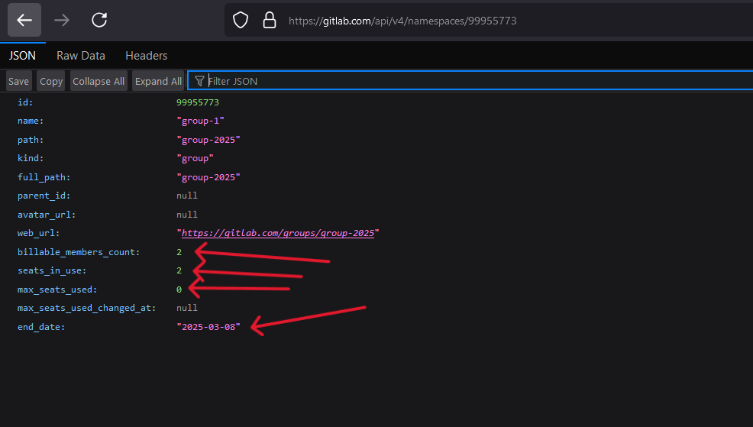Reload the current page
This screenshot has height=427, width=753.
click(x=99, y=20)
